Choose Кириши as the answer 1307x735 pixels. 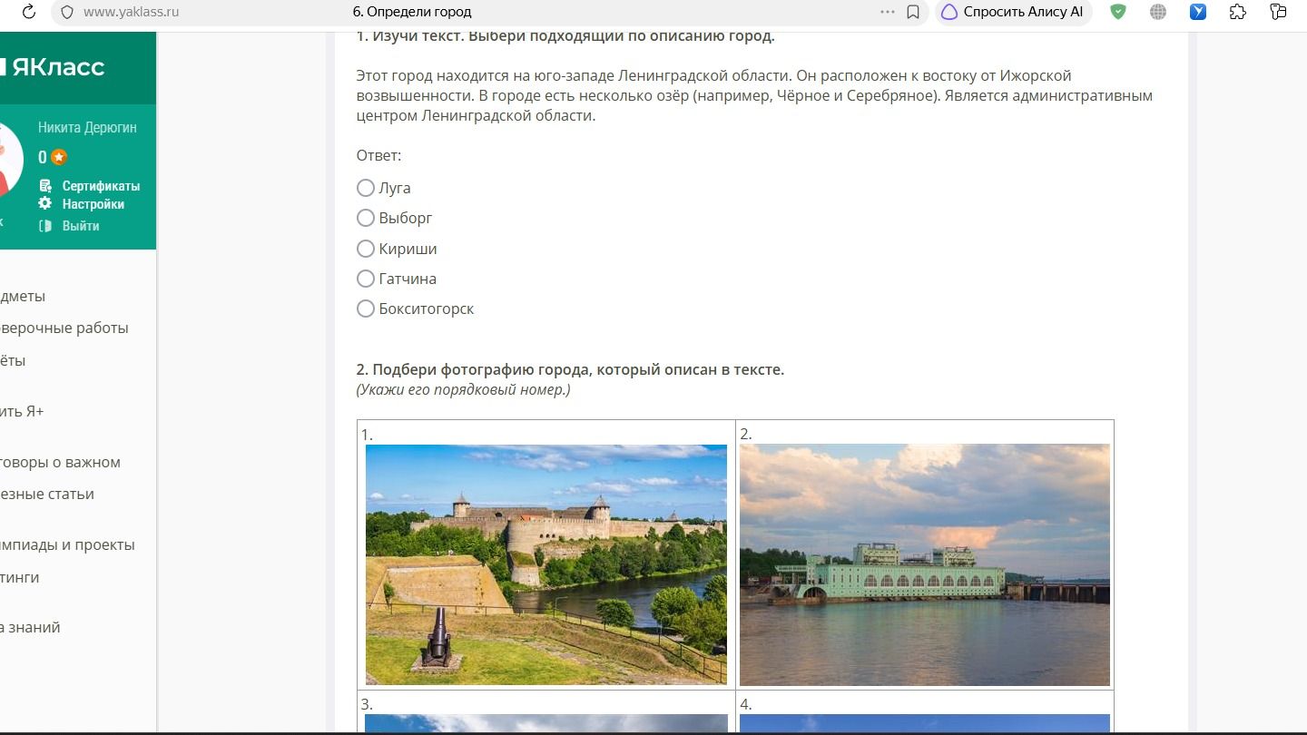pos(366,249)
